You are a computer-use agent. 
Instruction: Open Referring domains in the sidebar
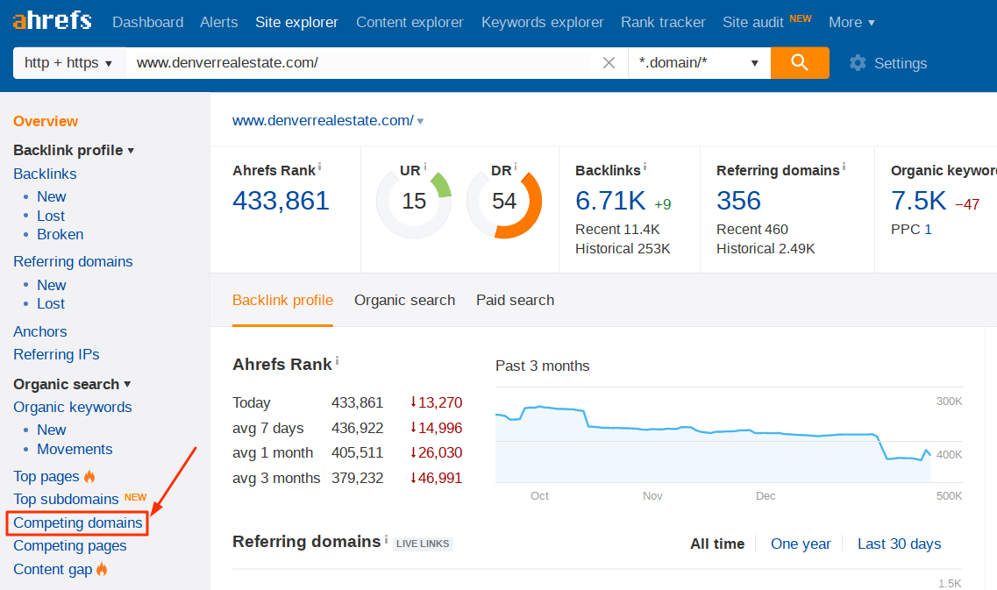point(73,262)
